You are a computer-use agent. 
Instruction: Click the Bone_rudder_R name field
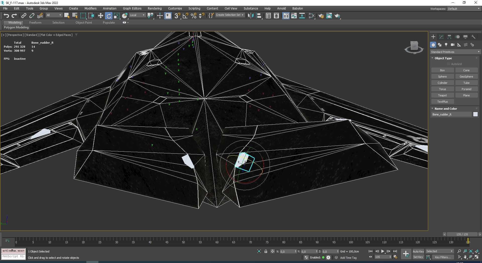[451, 114]
